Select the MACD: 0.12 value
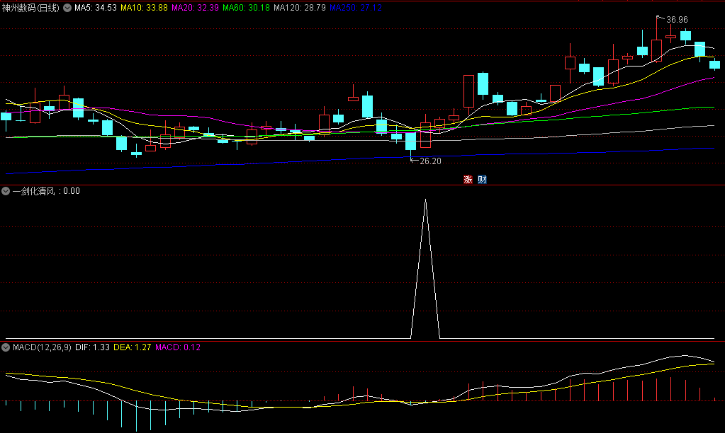The width and height of the screenshot is (725, 433). coord(178,347)
